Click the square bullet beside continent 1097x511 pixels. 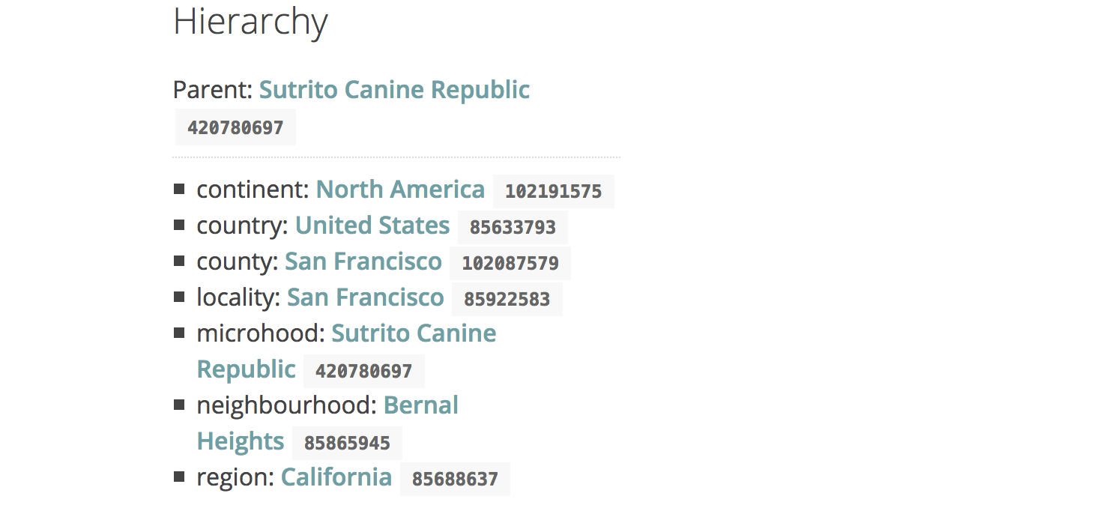[179, 189]
